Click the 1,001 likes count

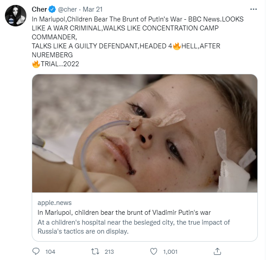tap(170, 251)
